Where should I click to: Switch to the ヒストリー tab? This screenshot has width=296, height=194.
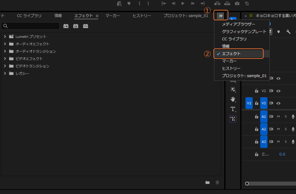[142, 16]
